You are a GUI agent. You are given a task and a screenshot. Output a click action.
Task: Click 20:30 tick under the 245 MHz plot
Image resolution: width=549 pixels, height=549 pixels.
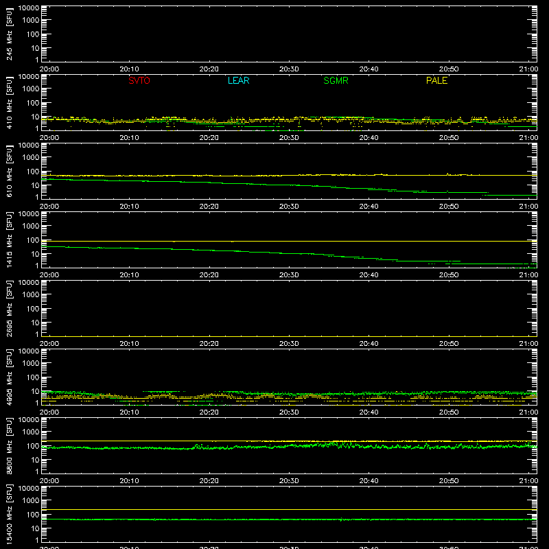click(x=289, y=69)
